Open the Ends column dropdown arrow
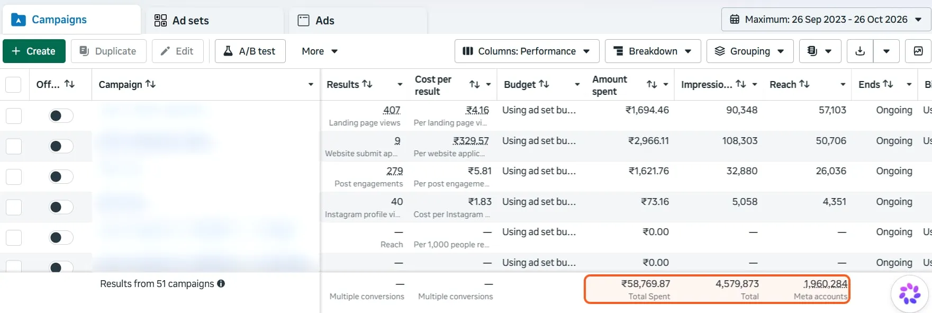932x313 pixels. pyautogui.click(x=909, y=85)
